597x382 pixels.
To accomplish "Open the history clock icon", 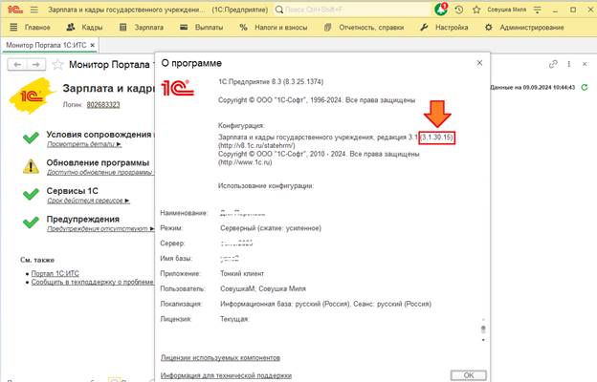I will (459, 10).
